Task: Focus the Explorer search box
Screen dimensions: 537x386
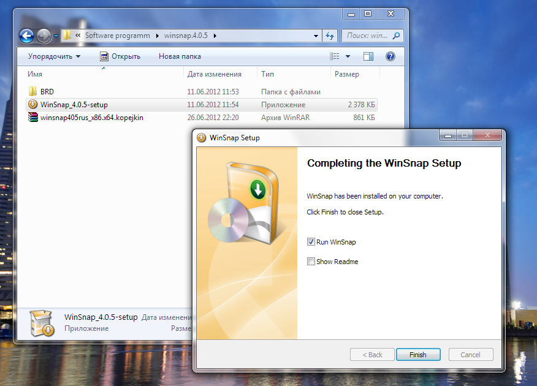Action: pyautogui.click(x=372, y=36)
